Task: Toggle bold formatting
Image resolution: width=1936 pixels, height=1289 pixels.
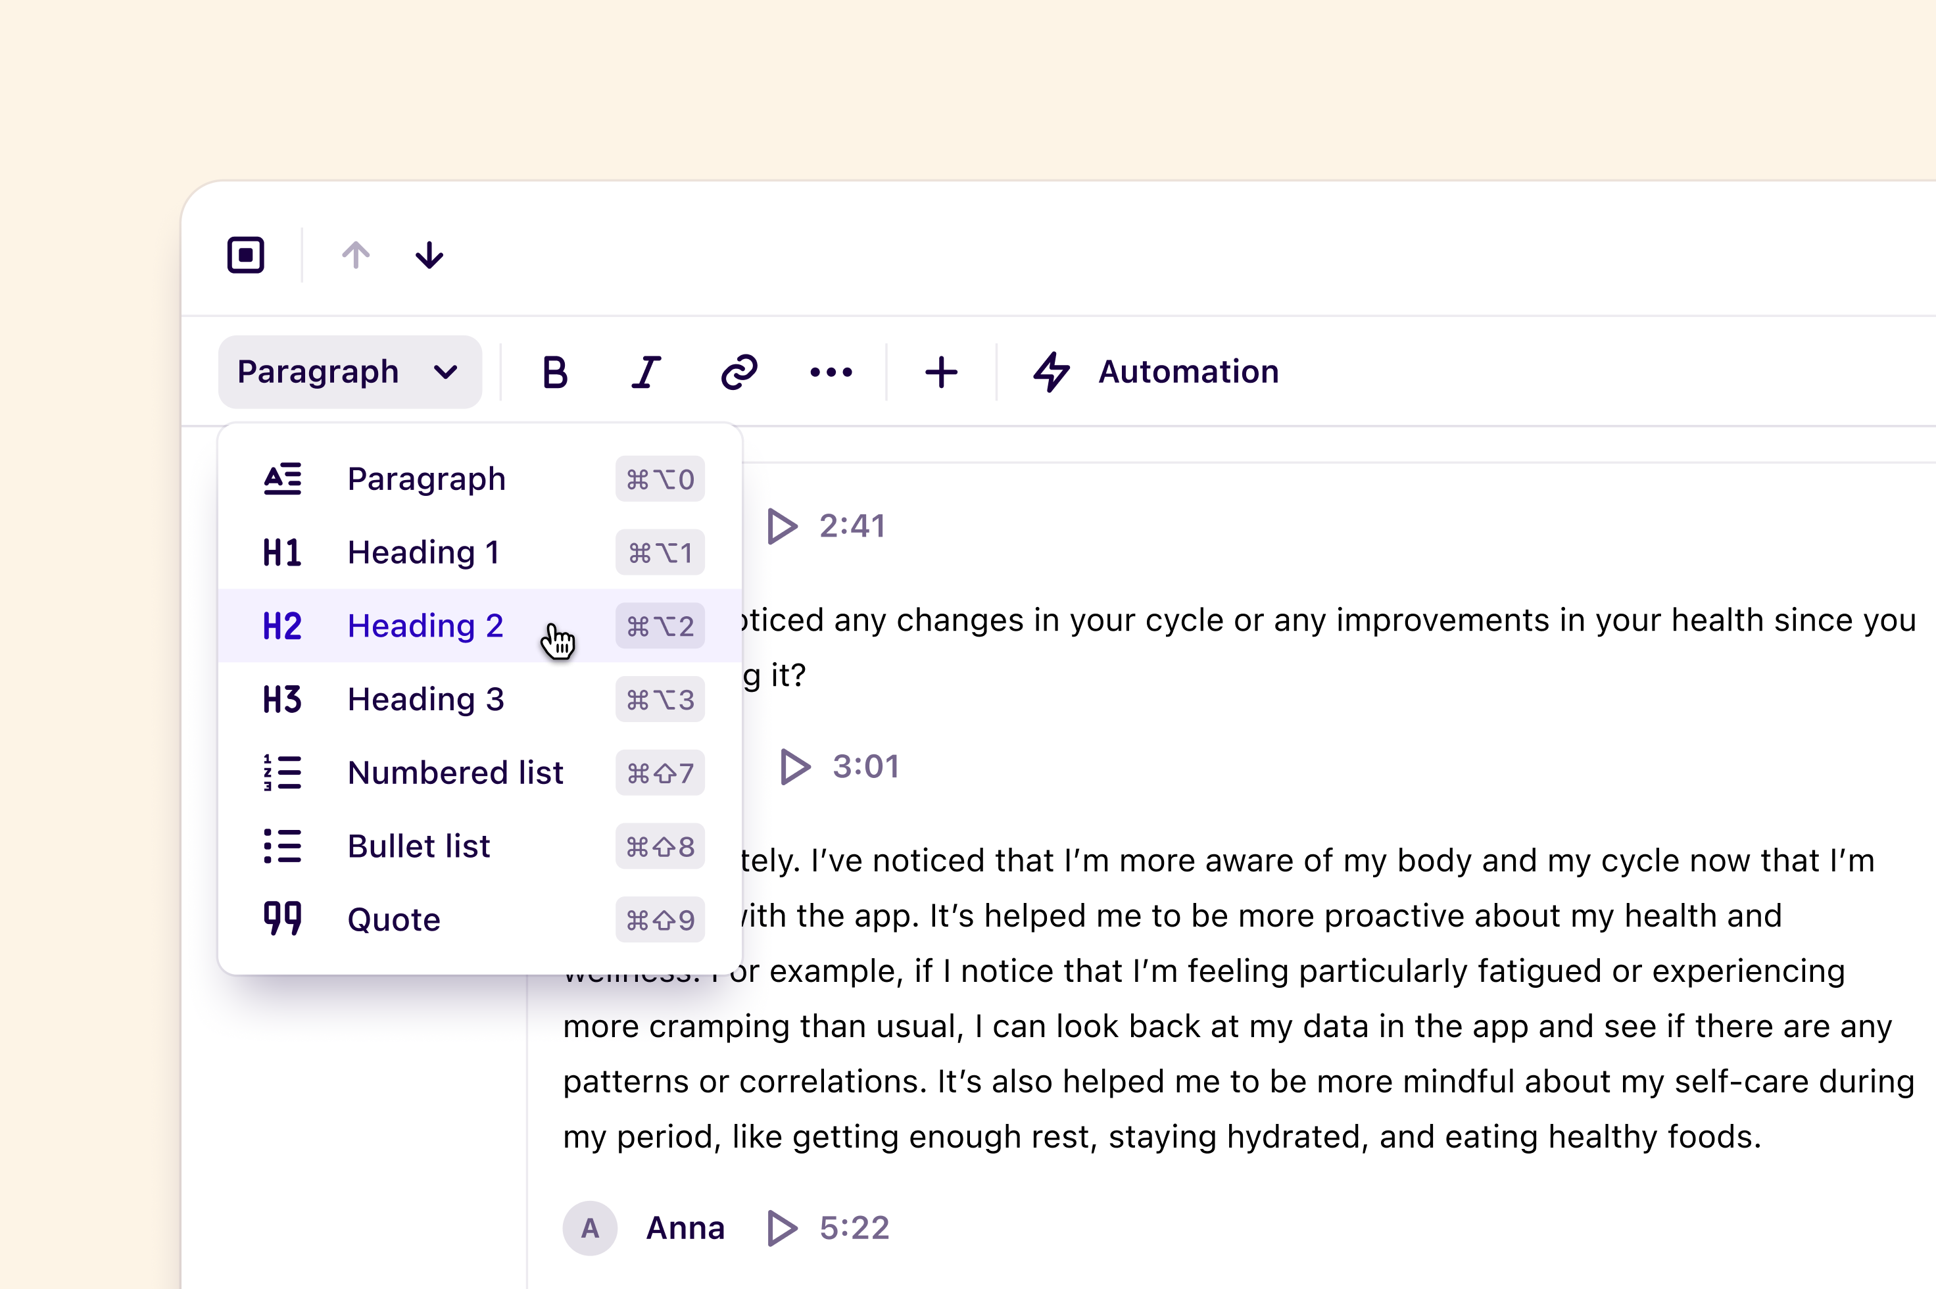Action: (554, 372)
